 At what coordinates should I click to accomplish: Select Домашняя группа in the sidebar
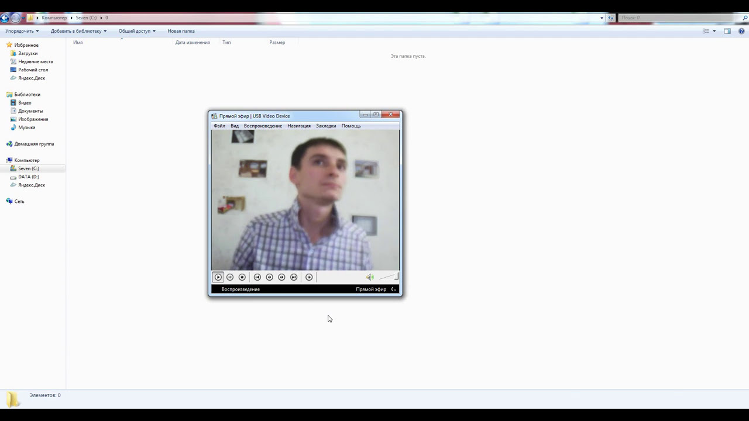tap(34, 143)
